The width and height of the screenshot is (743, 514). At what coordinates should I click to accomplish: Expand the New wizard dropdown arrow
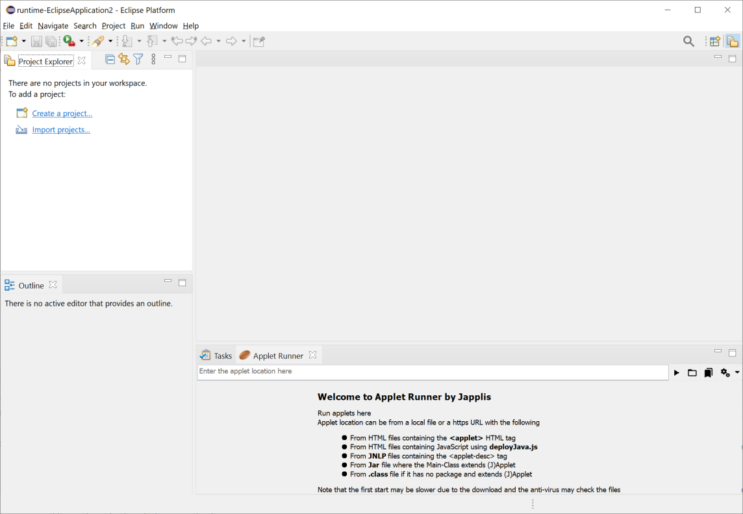pyautogui.click(x=23, y=41)
